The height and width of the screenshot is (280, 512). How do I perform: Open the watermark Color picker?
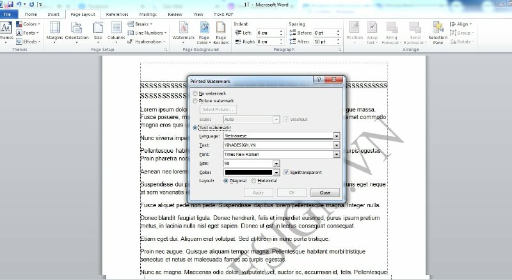point(276,173)
